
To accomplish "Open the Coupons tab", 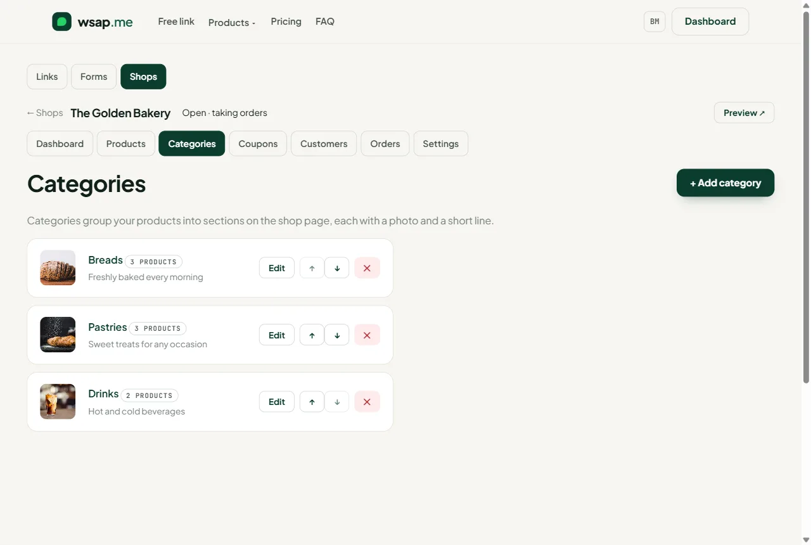I will coord(258,144).
